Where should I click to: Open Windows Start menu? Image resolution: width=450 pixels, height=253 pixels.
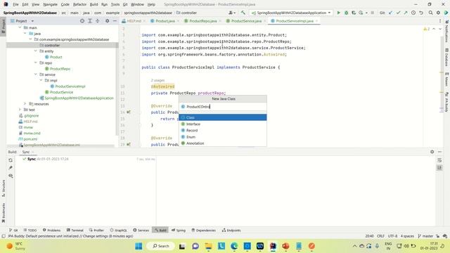139,246
